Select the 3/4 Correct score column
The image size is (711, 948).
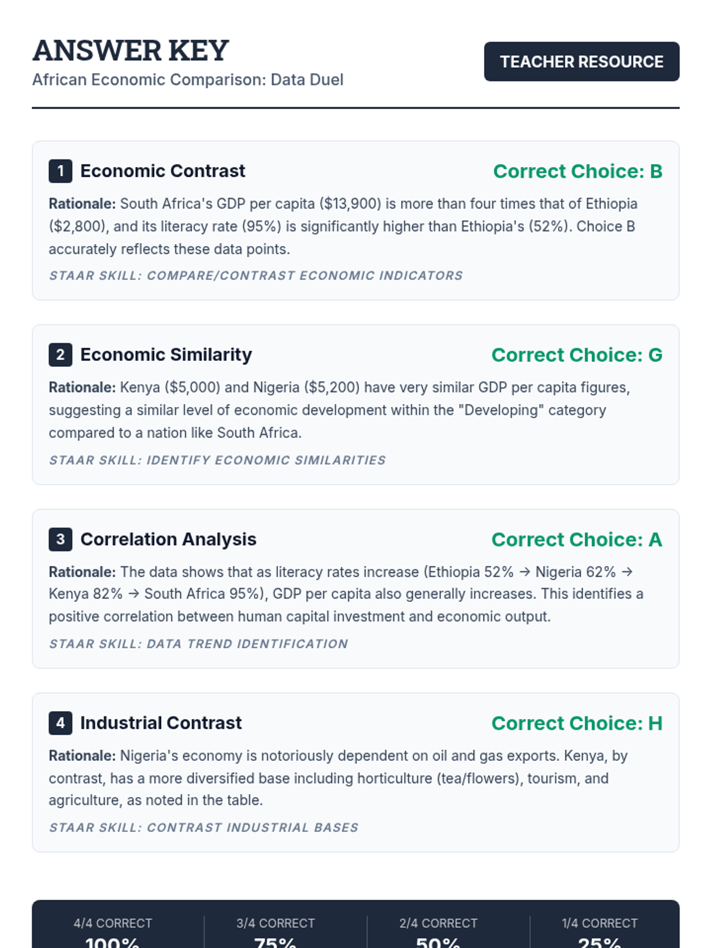point(276,931)
